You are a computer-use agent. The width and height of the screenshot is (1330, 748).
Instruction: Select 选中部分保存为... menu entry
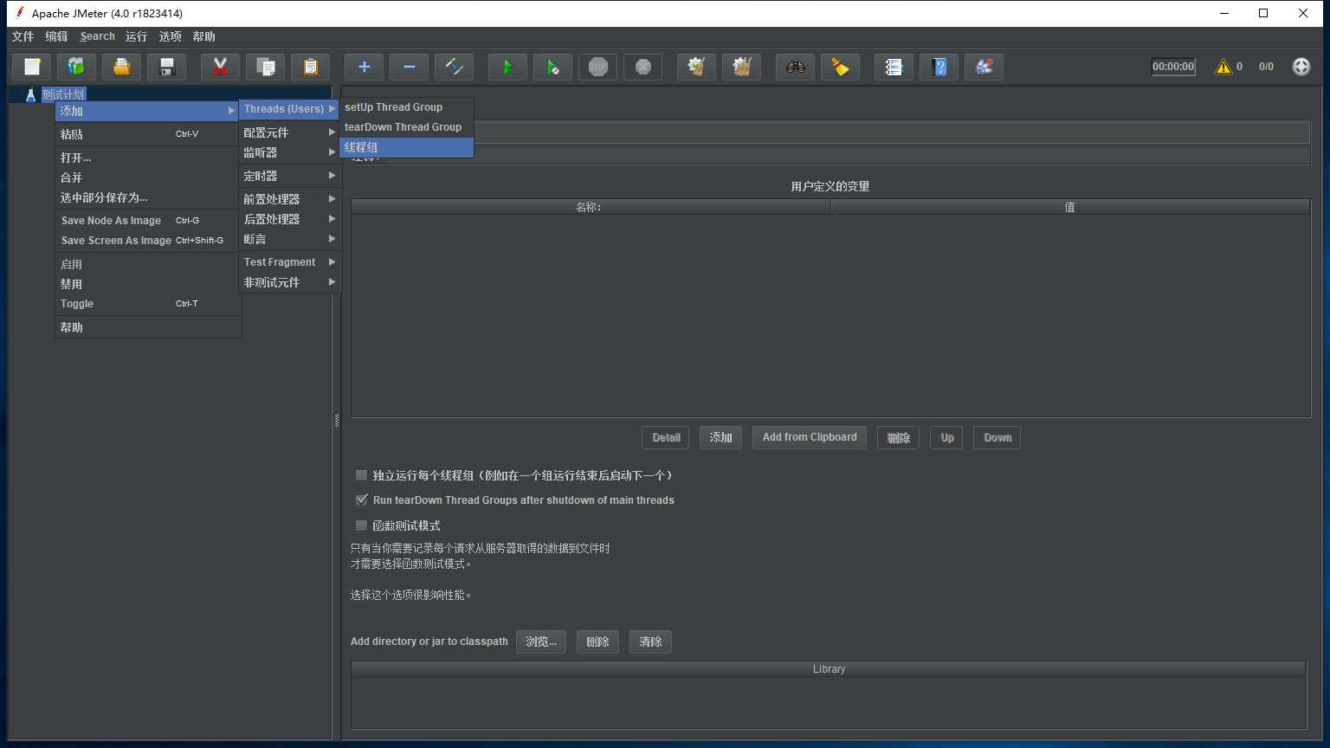147,197
